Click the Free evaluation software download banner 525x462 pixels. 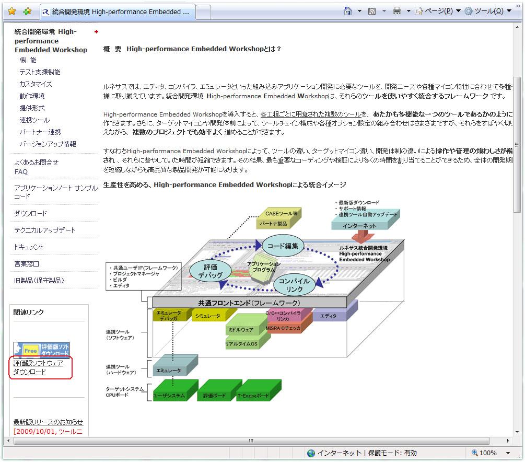click(x=41, y=350)
